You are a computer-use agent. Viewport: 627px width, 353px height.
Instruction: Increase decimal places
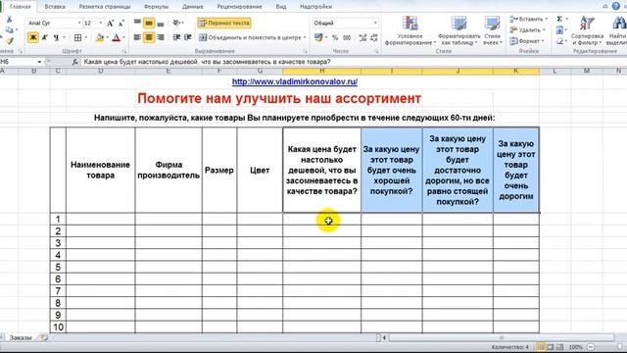point(362,37)
